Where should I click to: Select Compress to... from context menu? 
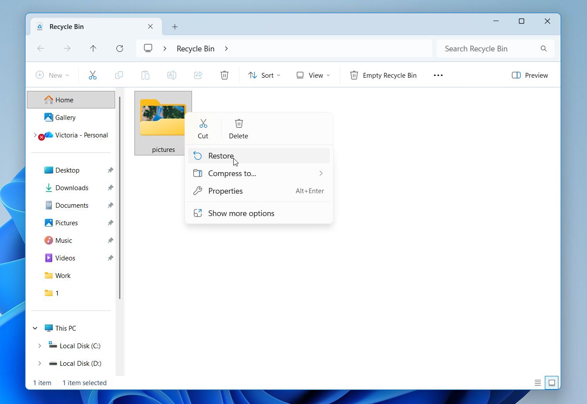[259, 173]
